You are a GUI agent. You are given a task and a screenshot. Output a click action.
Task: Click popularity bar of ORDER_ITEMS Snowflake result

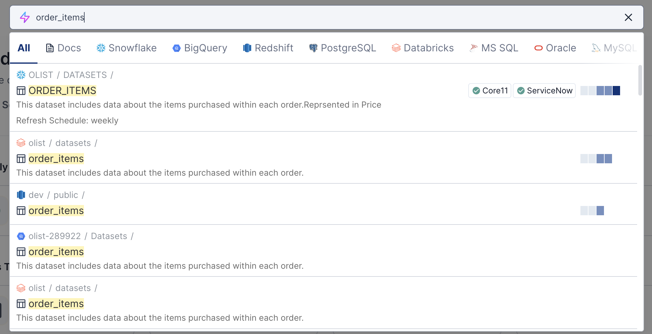(600, 91)
